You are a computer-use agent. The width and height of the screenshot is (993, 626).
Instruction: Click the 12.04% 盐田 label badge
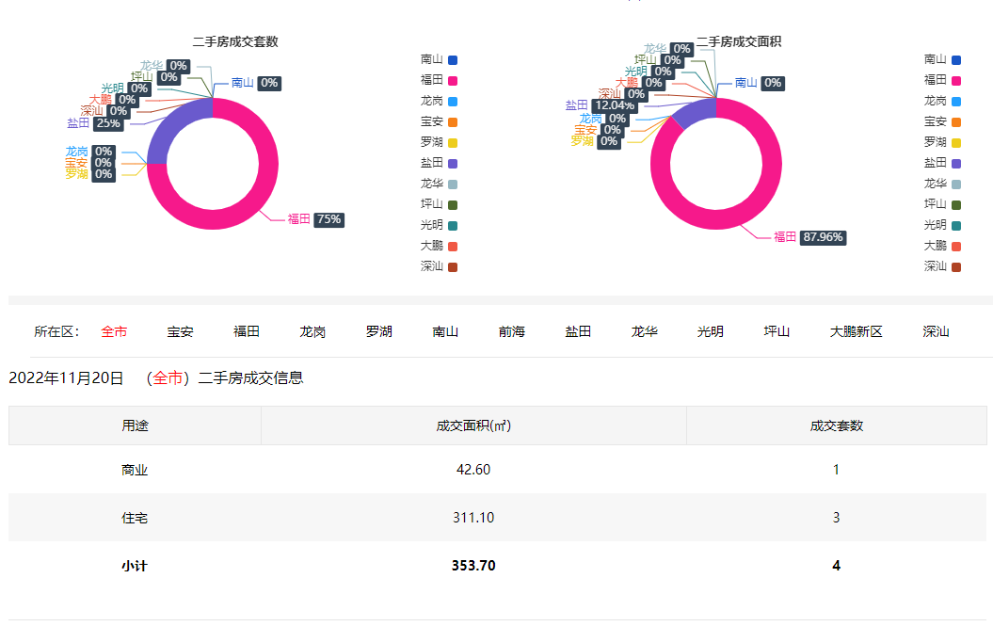coord(614,105)
